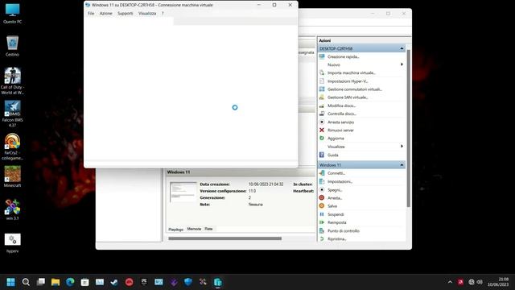Create Punto di controllo checkpoint
515x290 pixels.
pos(344,231)
